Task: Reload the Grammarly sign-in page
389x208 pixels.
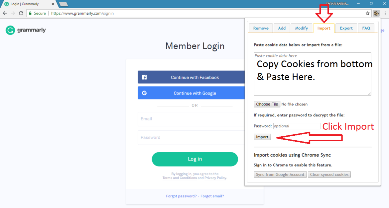Action: pyautogui.click(x=21, y=13)
